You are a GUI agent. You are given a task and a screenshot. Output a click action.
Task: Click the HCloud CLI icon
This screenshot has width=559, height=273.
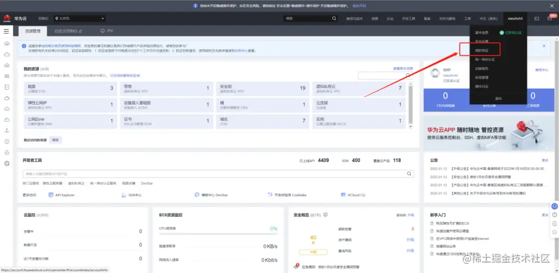[x=343, y=195]
